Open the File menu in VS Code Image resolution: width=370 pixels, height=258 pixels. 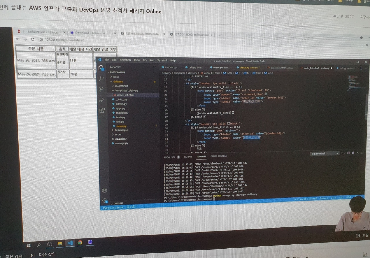(x=107, y=60)
